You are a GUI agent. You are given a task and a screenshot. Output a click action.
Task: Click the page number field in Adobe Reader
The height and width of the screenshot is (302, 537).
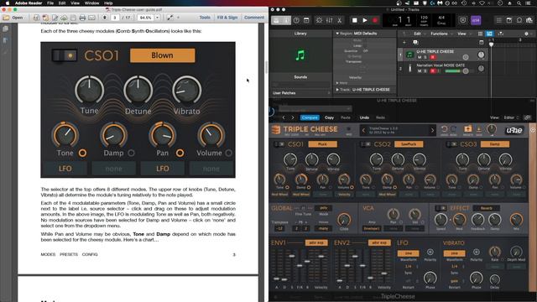115,18
